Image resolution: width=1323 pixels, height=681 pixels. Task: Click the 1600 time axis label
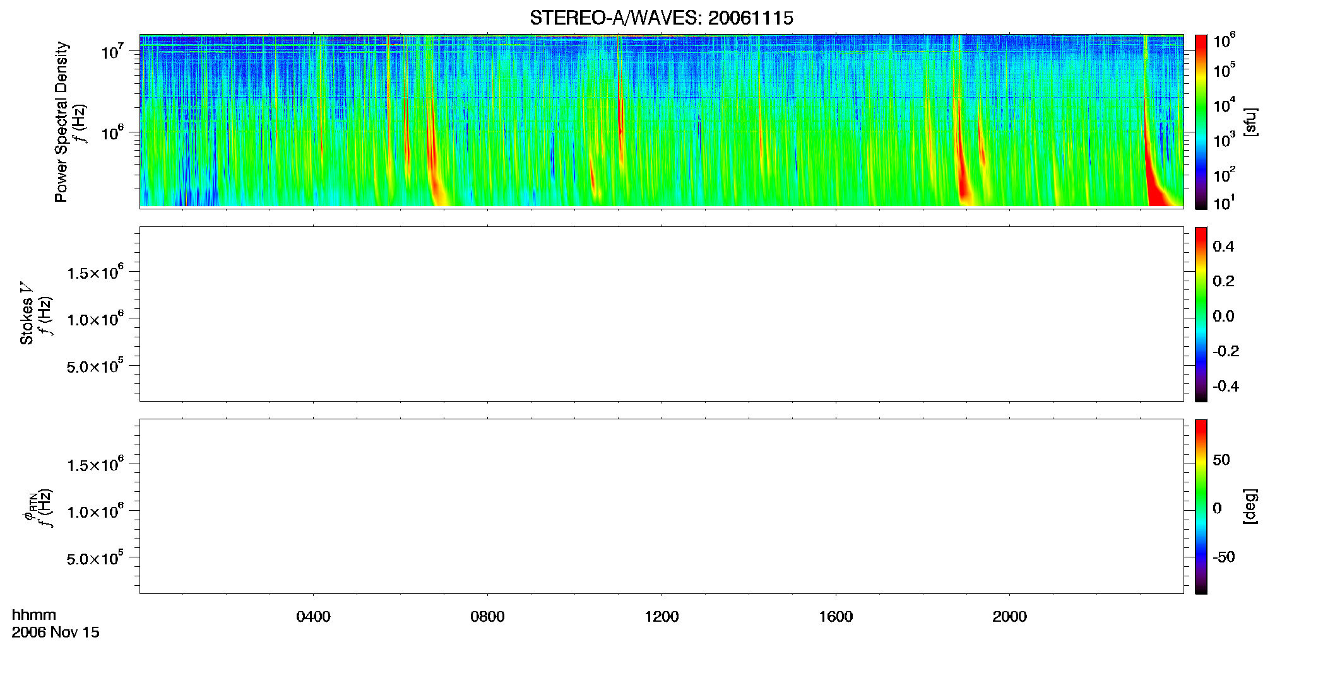pyautogui.click(x=836, y=617)
